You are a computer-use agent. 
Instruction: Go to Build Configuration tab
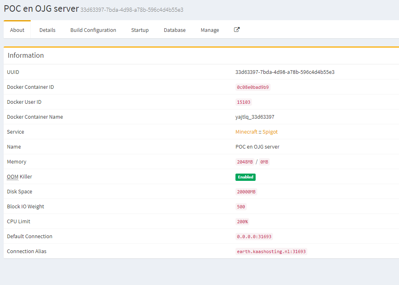point(93,30)
